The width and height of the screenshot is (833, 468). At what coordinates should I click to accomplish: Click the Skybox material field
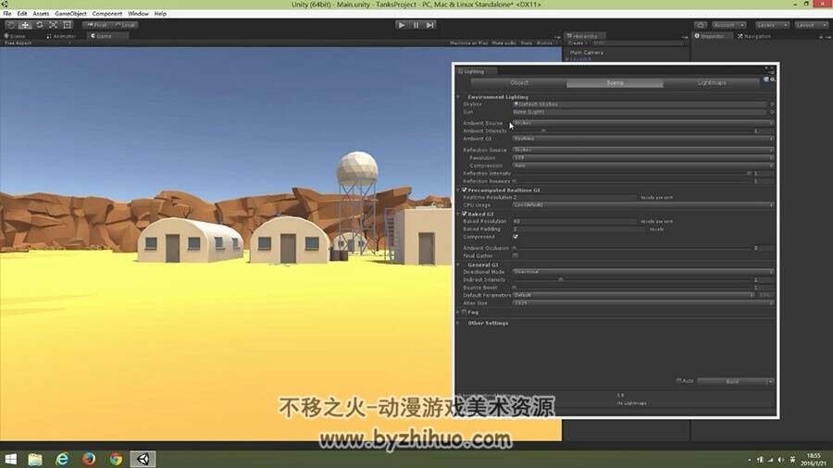640,104
